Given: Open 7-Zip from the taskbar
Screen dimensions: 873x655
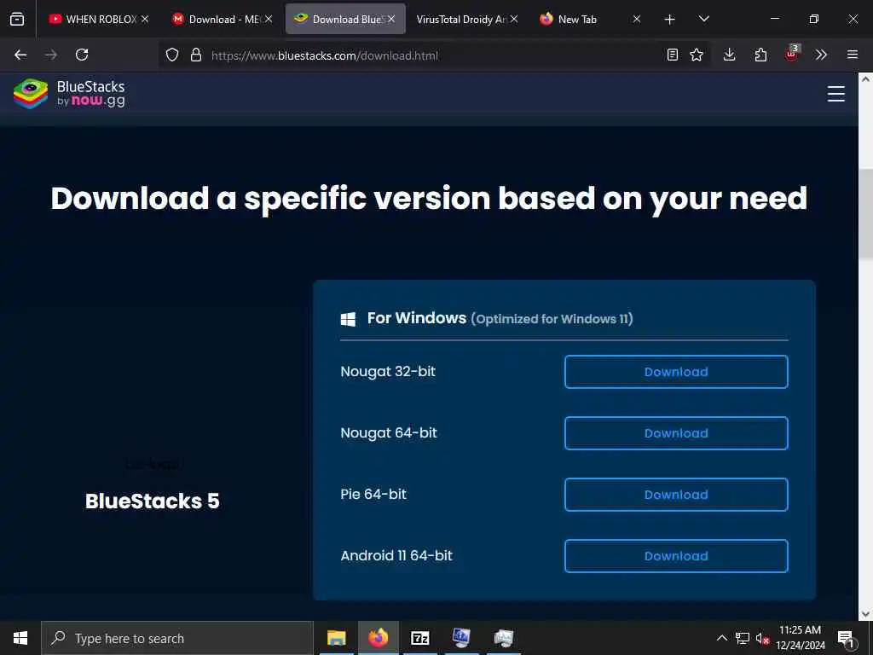Looking at the screenshot, I should click(419, 638).
